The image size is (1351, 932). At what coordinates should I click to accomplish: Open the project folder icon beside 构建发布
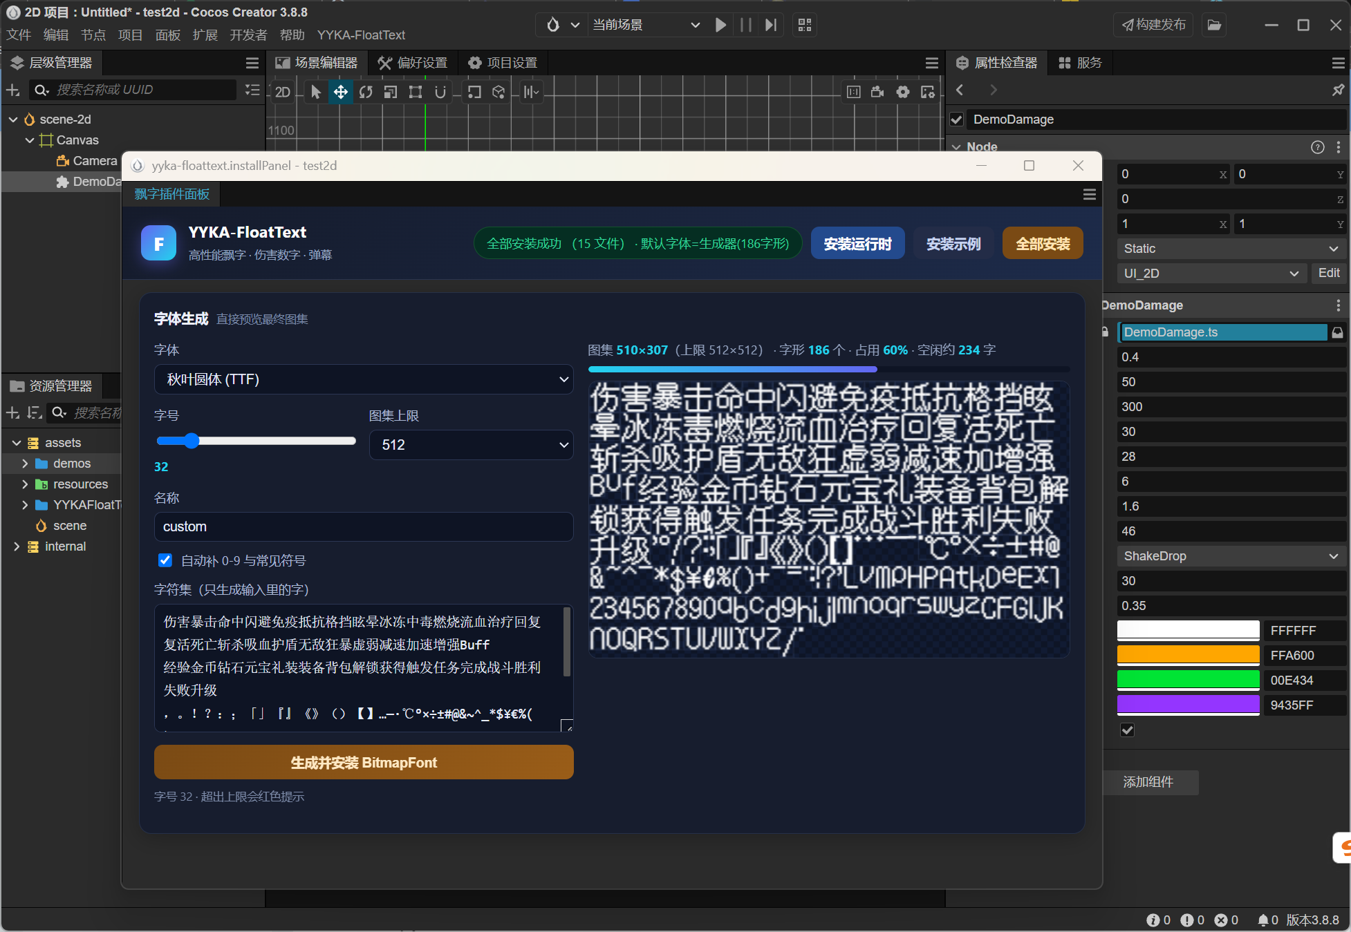[x=1214, y=25]
